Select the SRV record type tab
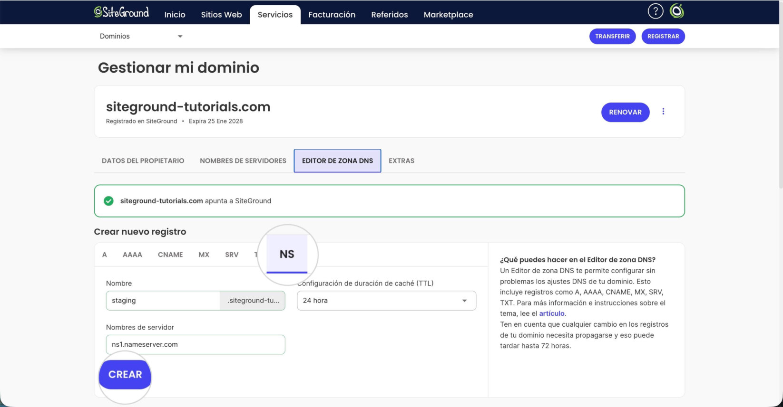783x407 pixels. click(232, 255)
